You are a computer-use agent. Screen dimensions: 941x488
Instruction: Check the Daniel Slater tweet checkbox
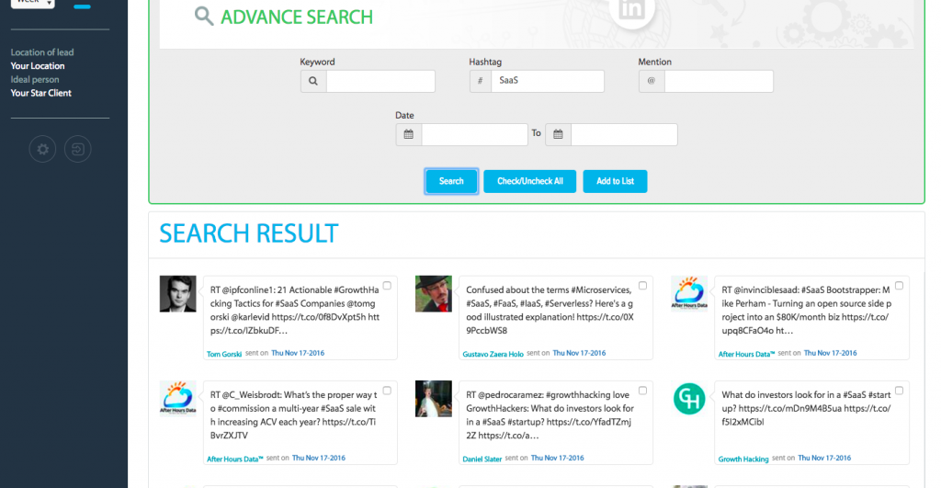click(x=642, y=391)
